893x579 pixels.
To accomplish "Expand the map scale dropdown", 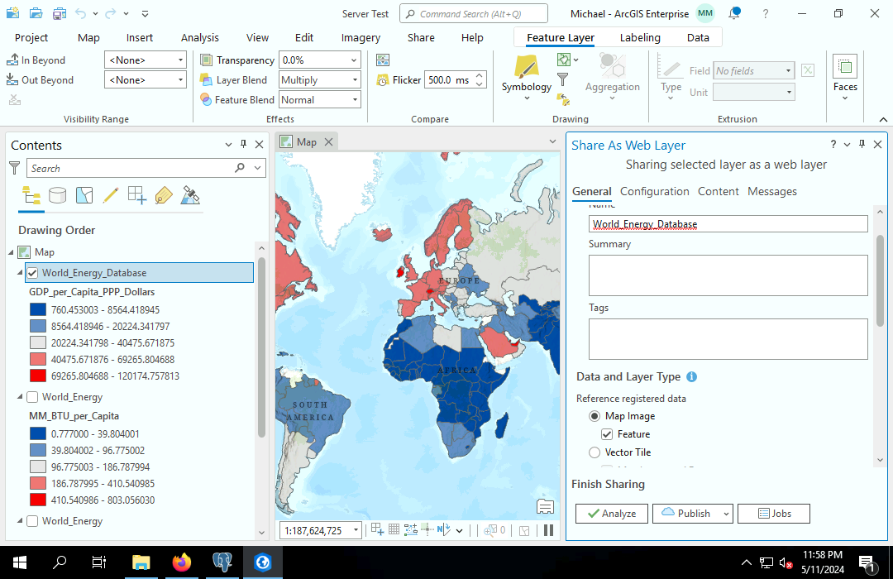I will (356, 530).
